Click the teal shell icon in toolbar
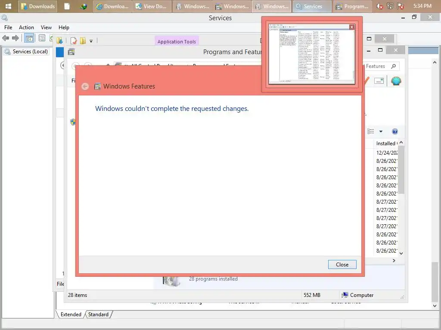Image resolution: width=441 pixels, height=330 pixels. 396,81
